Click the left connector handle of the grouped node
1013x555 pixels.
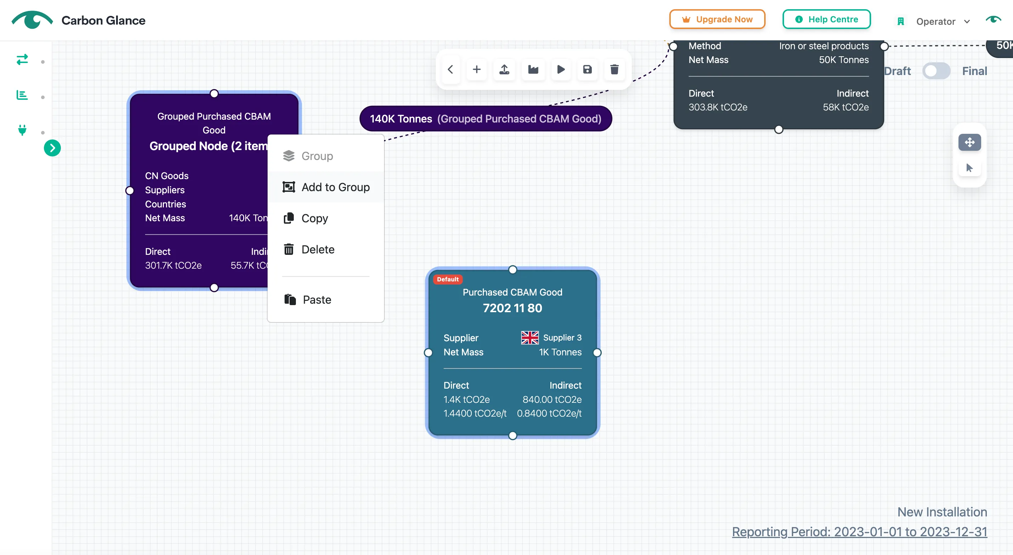point(130,191)
